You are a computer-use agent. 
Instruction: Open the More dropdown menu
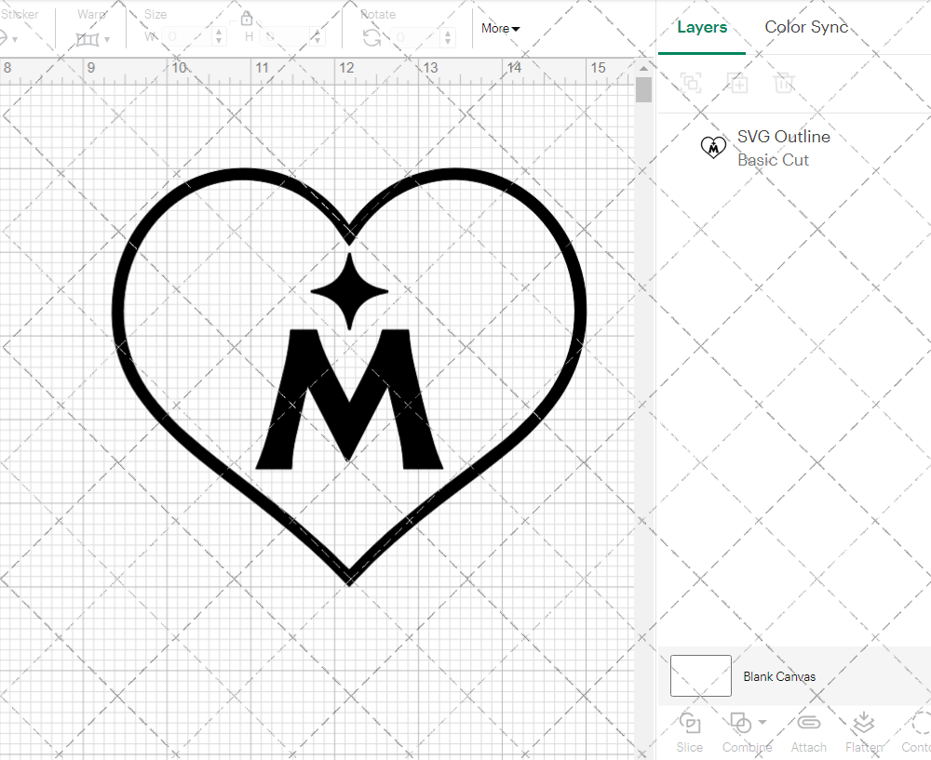tap(501, 29)
